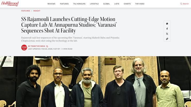Open the Features navigation menu
This screenshot has width=191, height=107.
(x=64, y=4)
